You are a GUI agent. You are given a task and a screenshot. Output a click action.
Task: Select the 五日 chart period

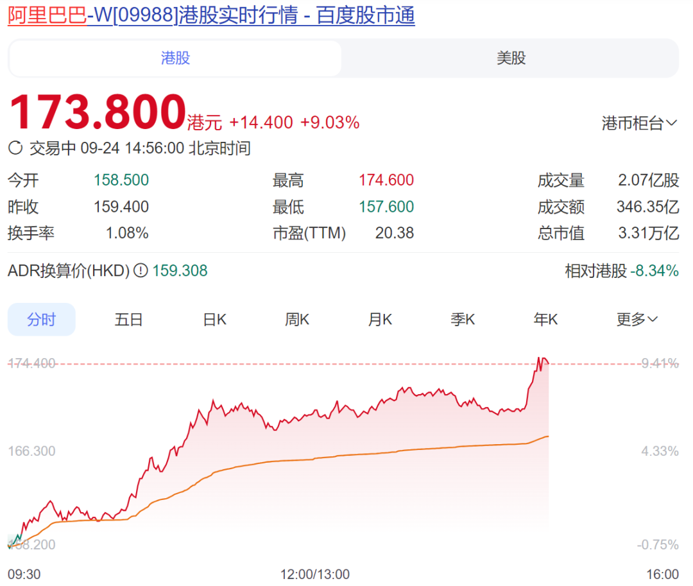pos(128,319)
